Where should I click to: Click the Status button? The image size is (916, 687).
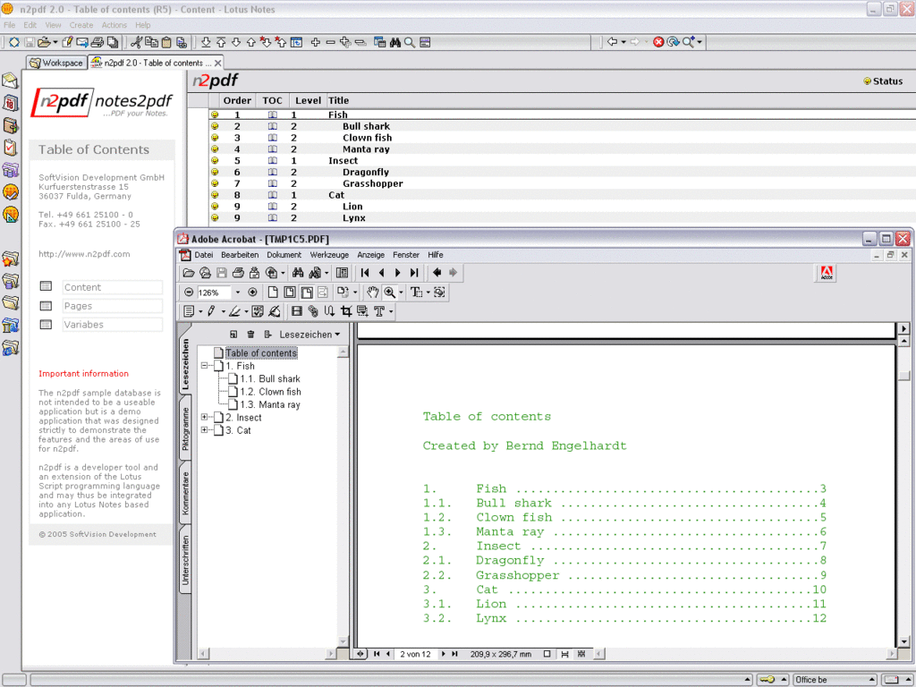pyautogui.click(x=883, y=81)
